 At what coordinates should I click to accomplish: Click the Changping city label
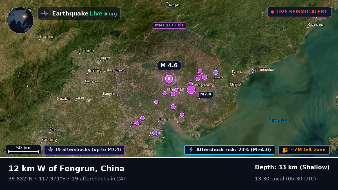(87, 51)
